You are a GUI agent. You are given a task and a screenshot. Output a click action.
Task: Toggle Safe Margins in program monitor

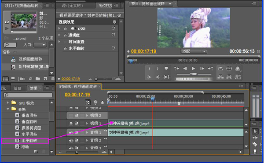pos(229,68)
